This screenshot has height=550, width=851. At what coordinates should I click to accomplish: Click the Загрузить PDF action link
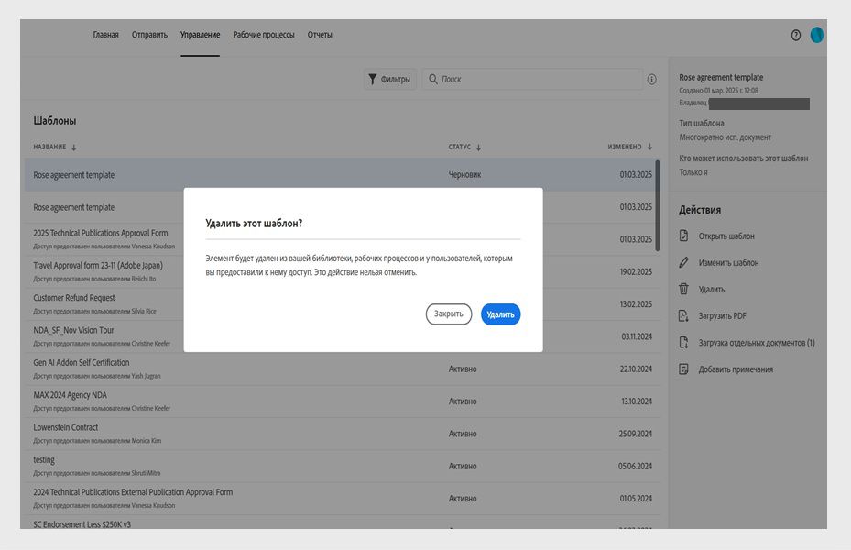722,316
